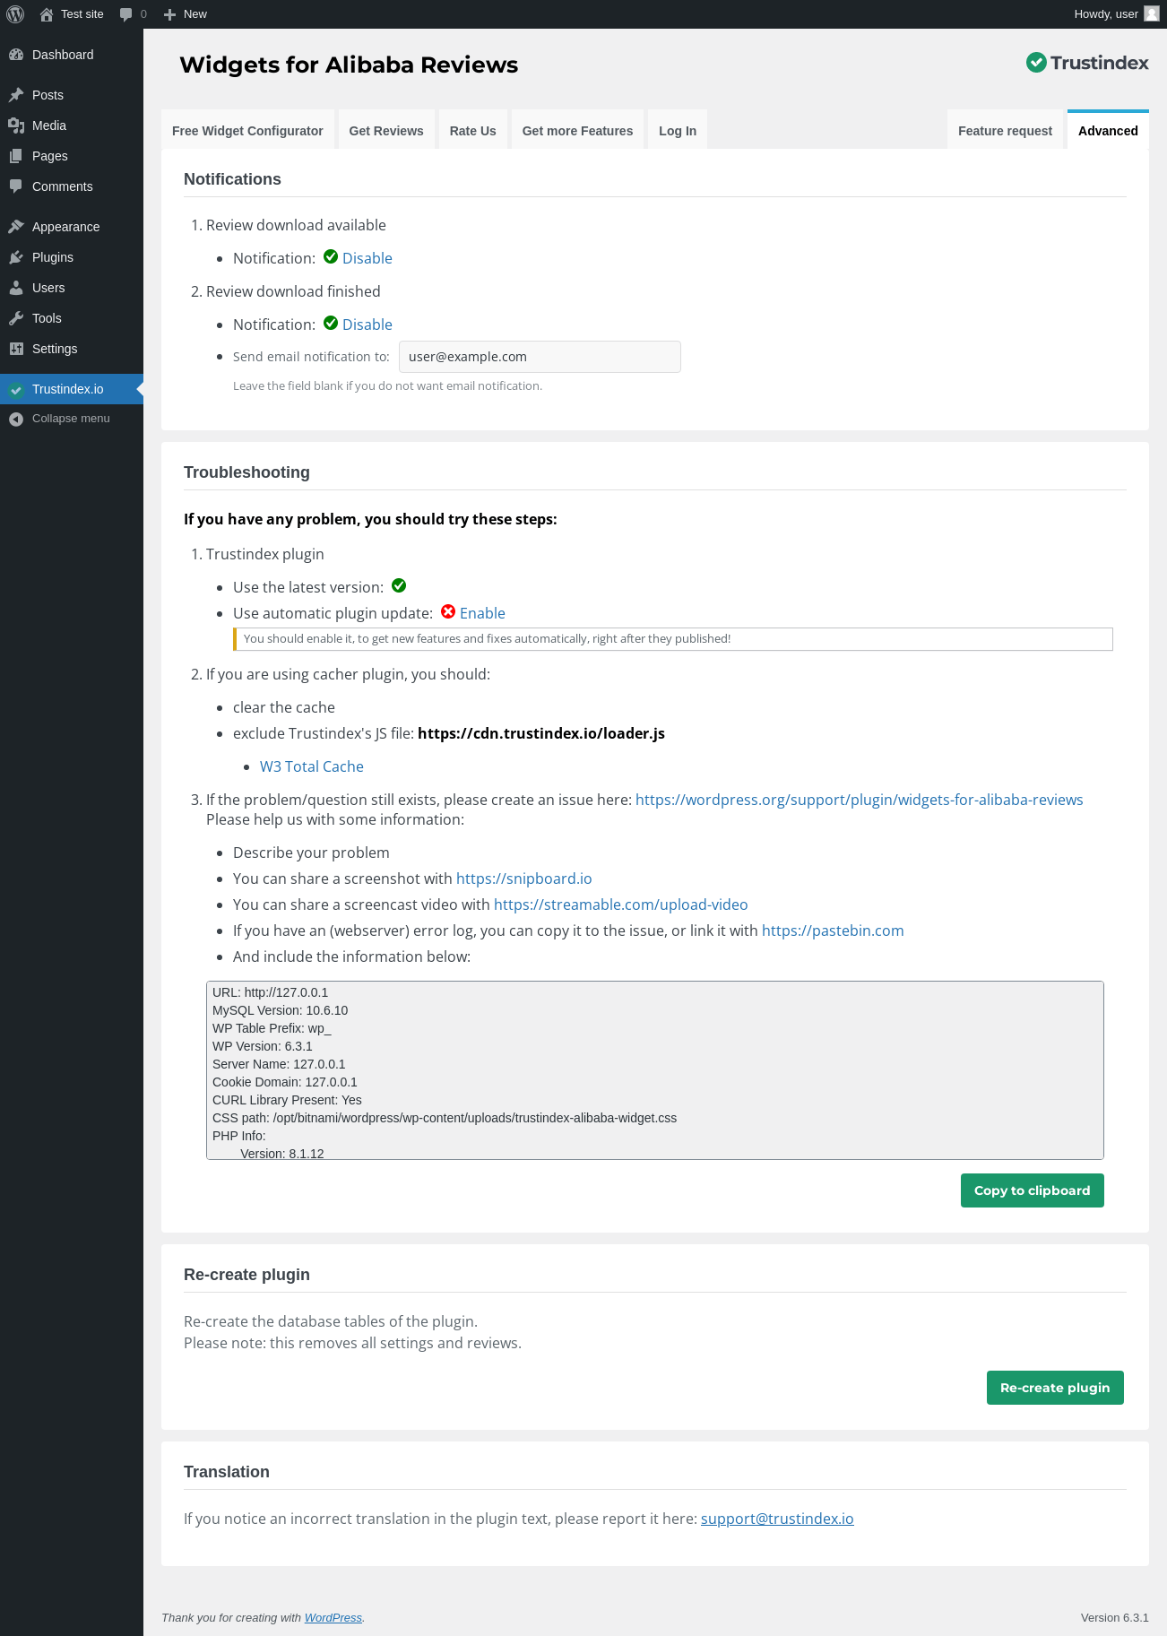Click the Re-create plugin button

tap(1055, 1388)
